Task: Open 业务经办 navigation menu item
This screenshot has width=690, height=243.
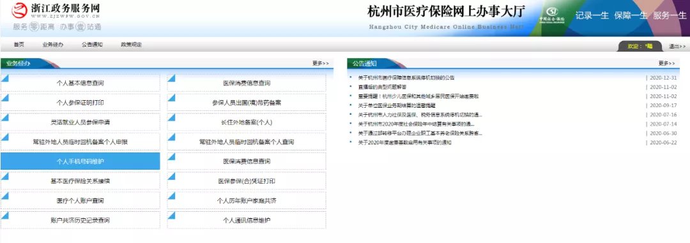Action: point(53,45)
